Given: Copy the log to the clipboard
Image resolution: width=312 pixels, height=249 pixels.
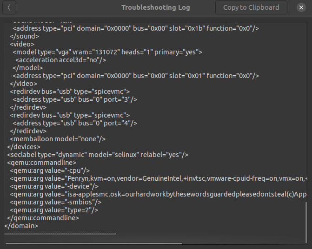Looking at the screenshot, I should [x=251, y=7].
